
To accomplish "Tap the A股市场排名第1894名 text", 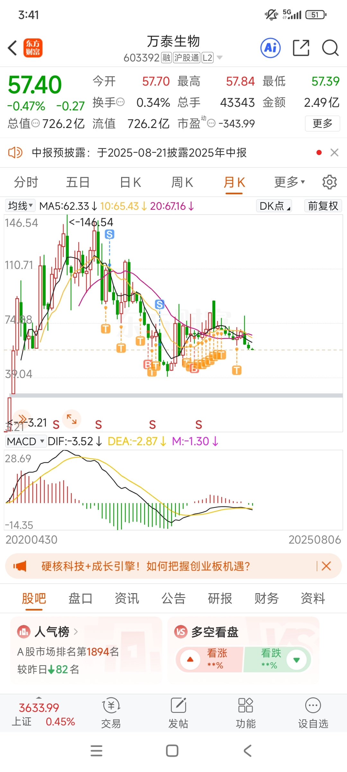I will tap(68, 651).
